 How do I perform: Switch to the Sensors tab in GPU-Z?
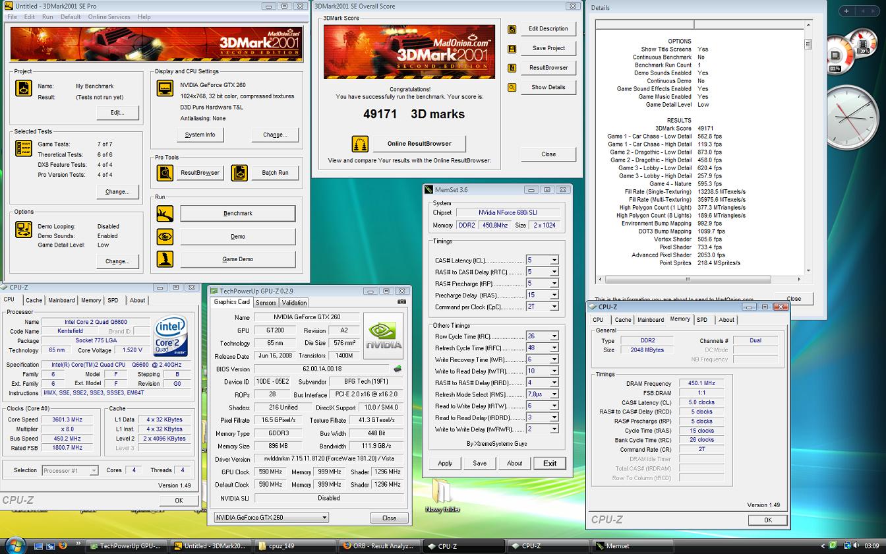(266, 303)
